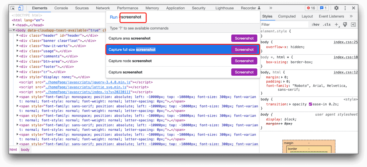367x167 pixels.
Task: Select the Styles sidebar tab
Action: [x=267, y=16]
